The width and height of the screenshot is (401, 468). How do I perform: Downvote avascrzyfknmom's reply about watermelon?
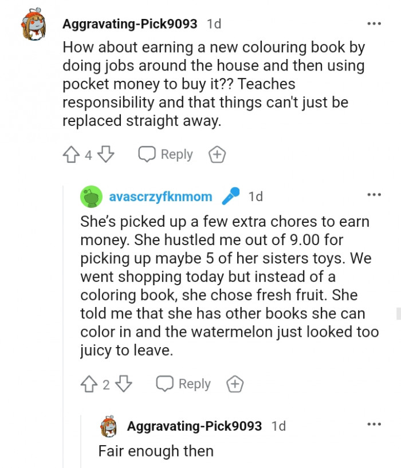125,384
